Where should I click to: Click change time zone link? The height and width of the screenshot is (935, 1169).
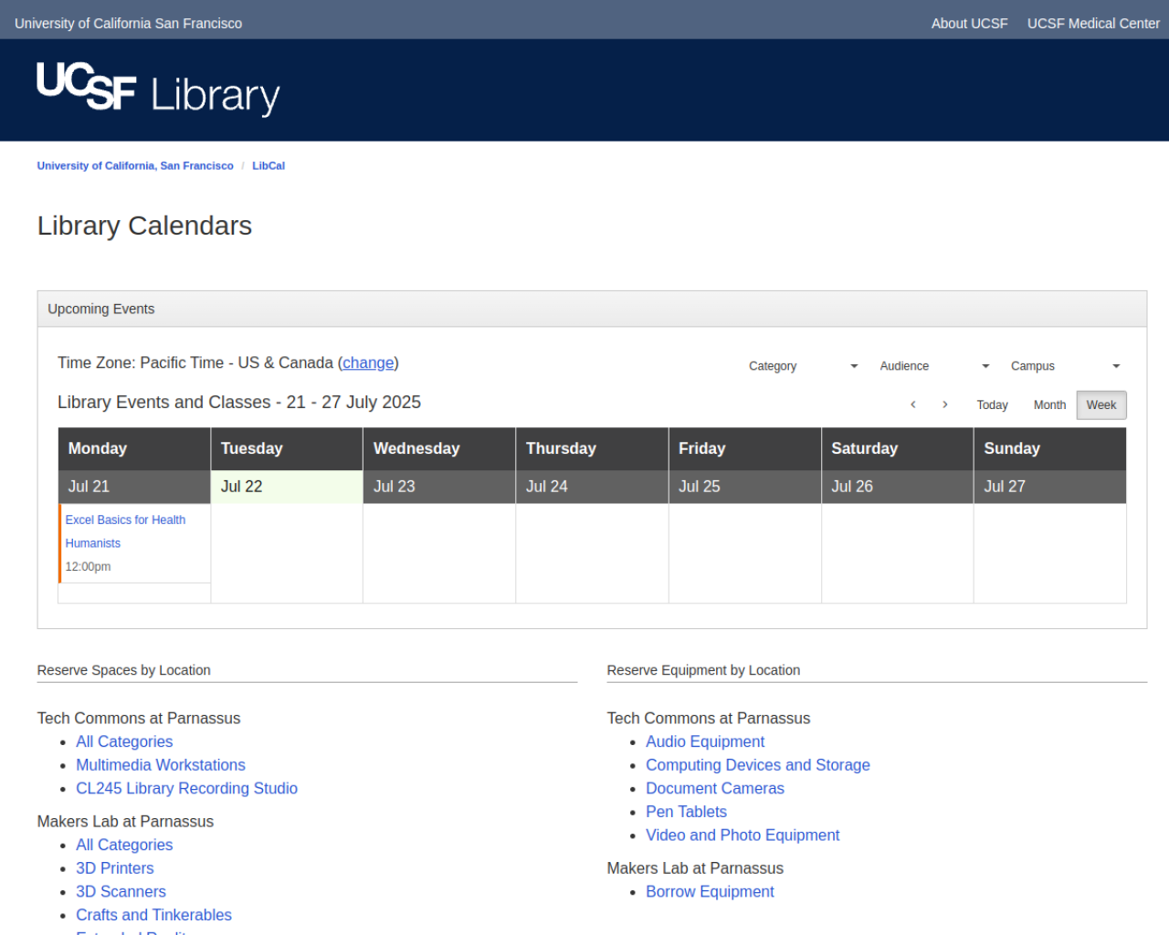(x=368, y=362)
